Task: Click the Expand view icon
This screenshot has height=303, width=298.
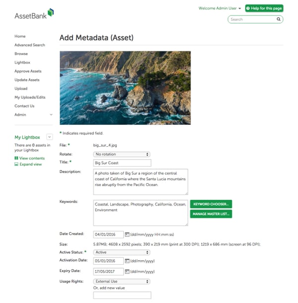Action: (x=16, y=164)
